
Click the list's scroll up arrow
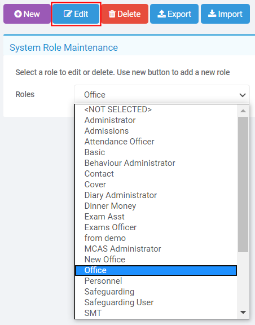point(243,111)
